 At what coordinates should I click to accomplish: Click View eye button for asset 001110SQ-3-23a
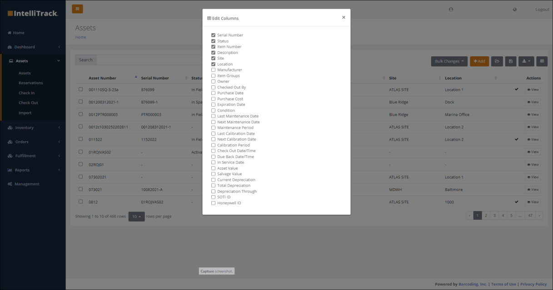pyautogui.click(x=533, y=90)
